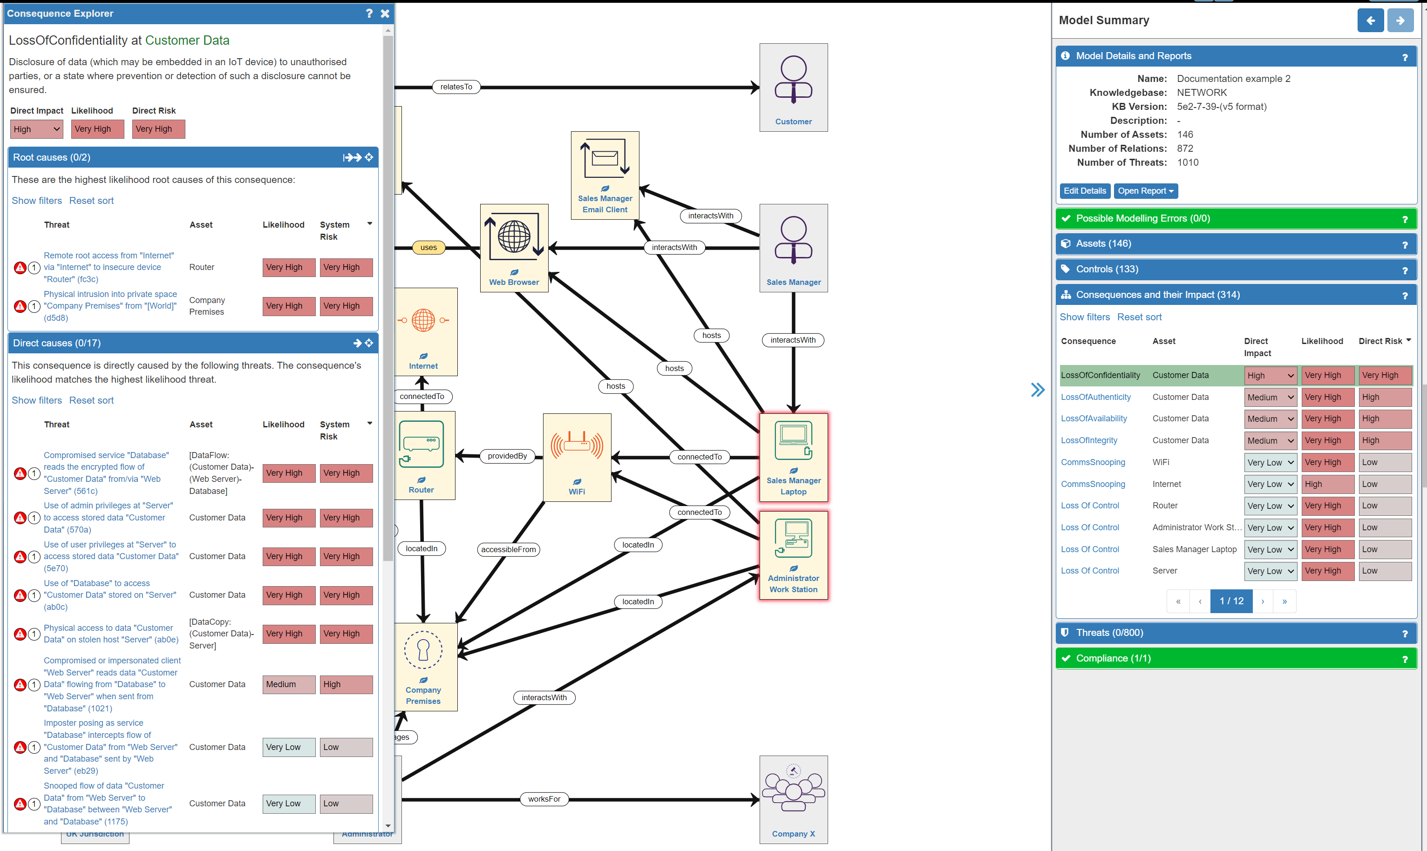Expand the Assets (146) panel
1427x851 pixels.
point(1236,244)
